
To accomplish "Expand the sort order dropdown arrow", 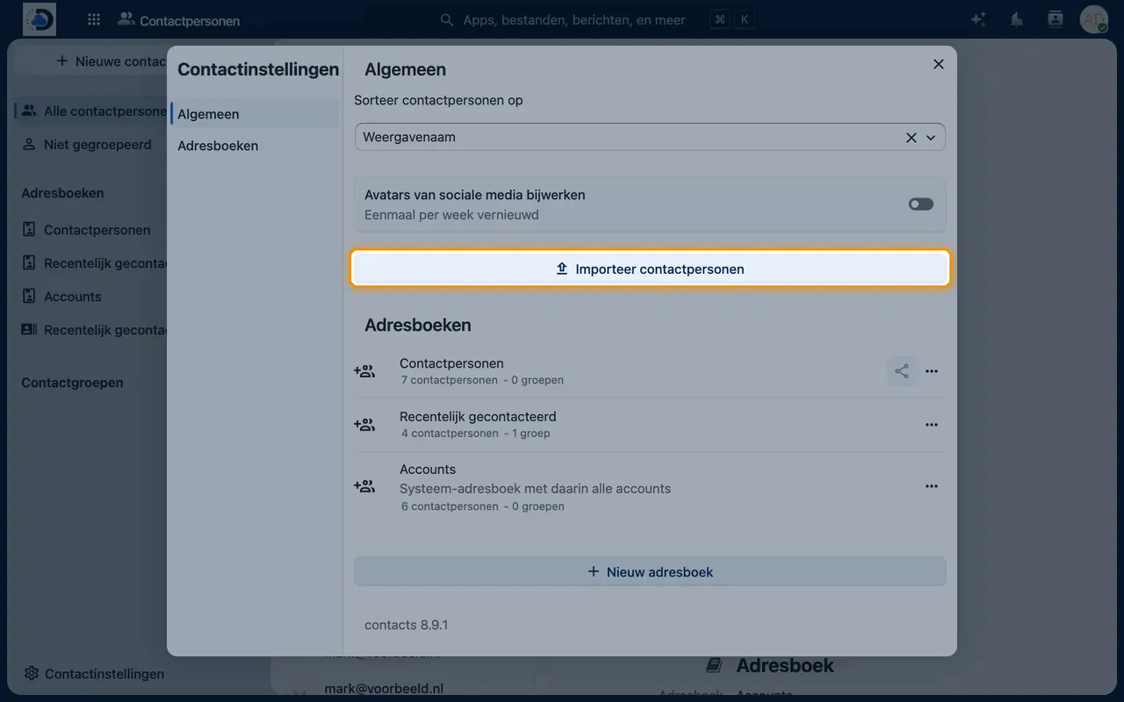I will point(931,138).
